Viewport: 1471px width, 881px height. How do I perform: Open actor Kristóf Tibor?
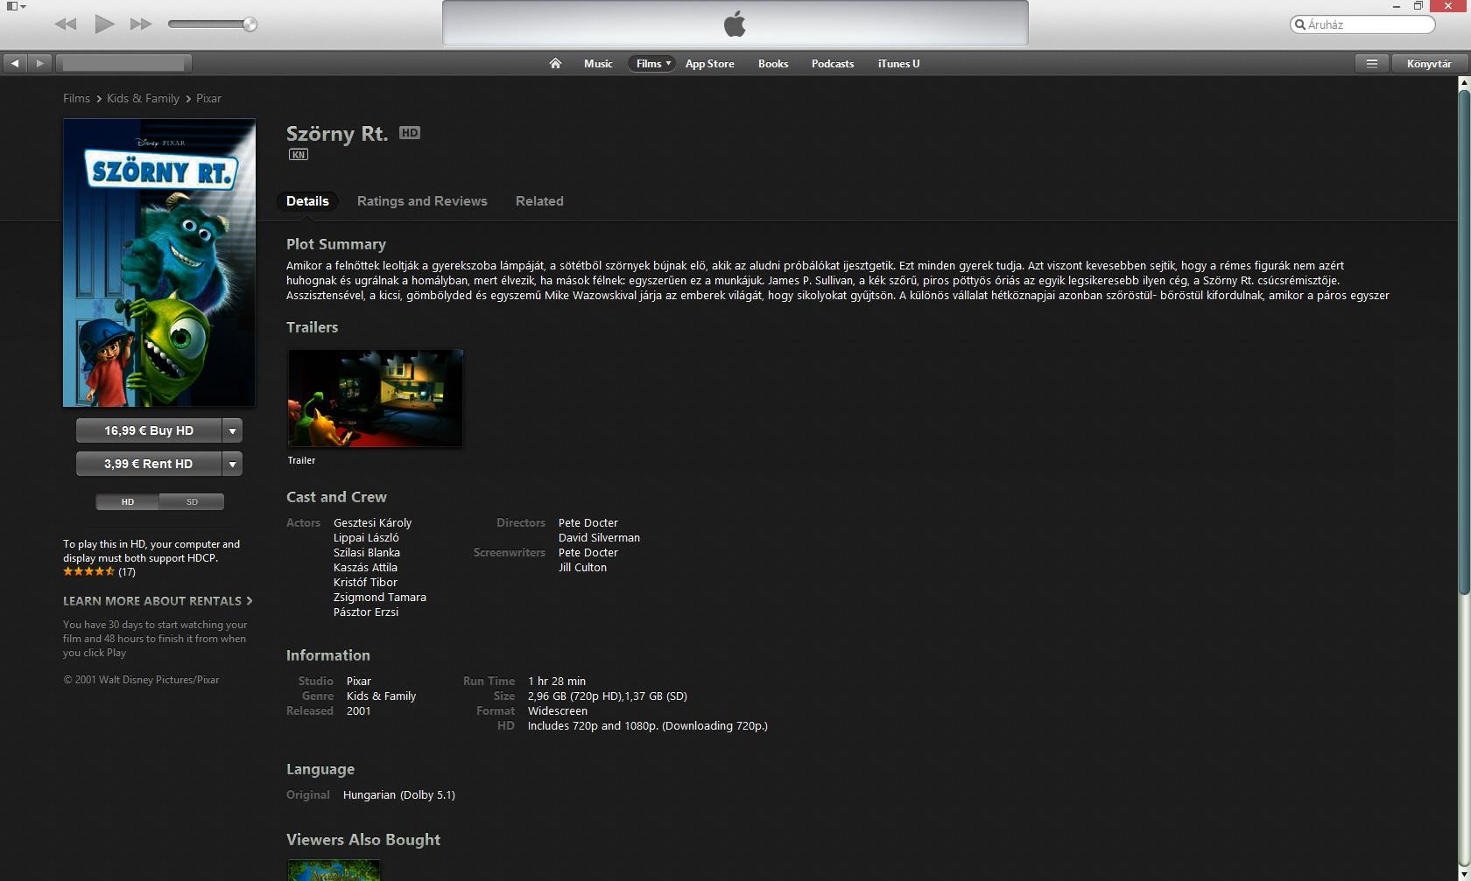pyautogui.click(x=365, y=583)
